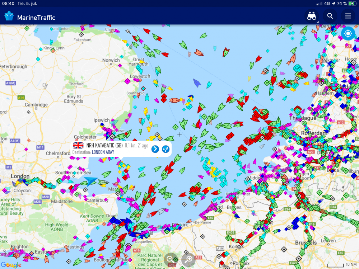The height and width of the screenshot is (269, 359).
Task: Tap the 10 NM scale label
Action: (x=351, y=264)
